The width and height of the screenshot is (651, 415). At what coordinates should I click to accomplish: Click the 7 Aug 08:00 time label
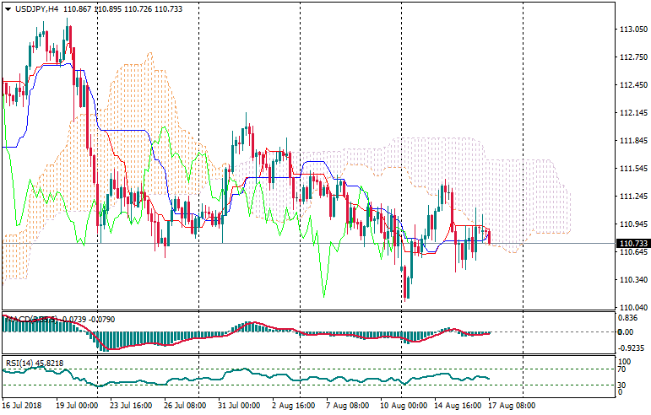tap(347, 406)
